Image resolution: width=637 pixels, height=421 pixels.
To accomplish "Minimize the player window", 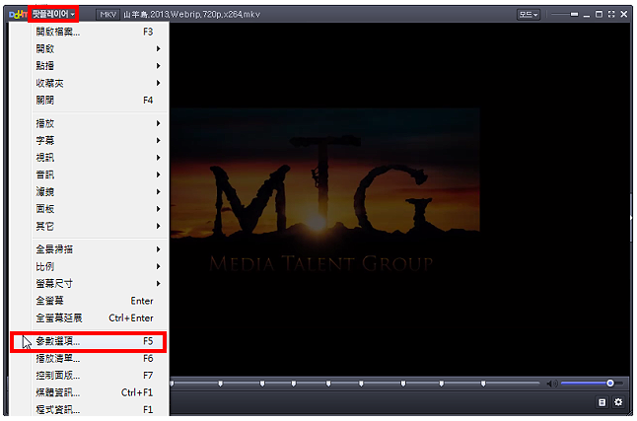I will 587,15.
